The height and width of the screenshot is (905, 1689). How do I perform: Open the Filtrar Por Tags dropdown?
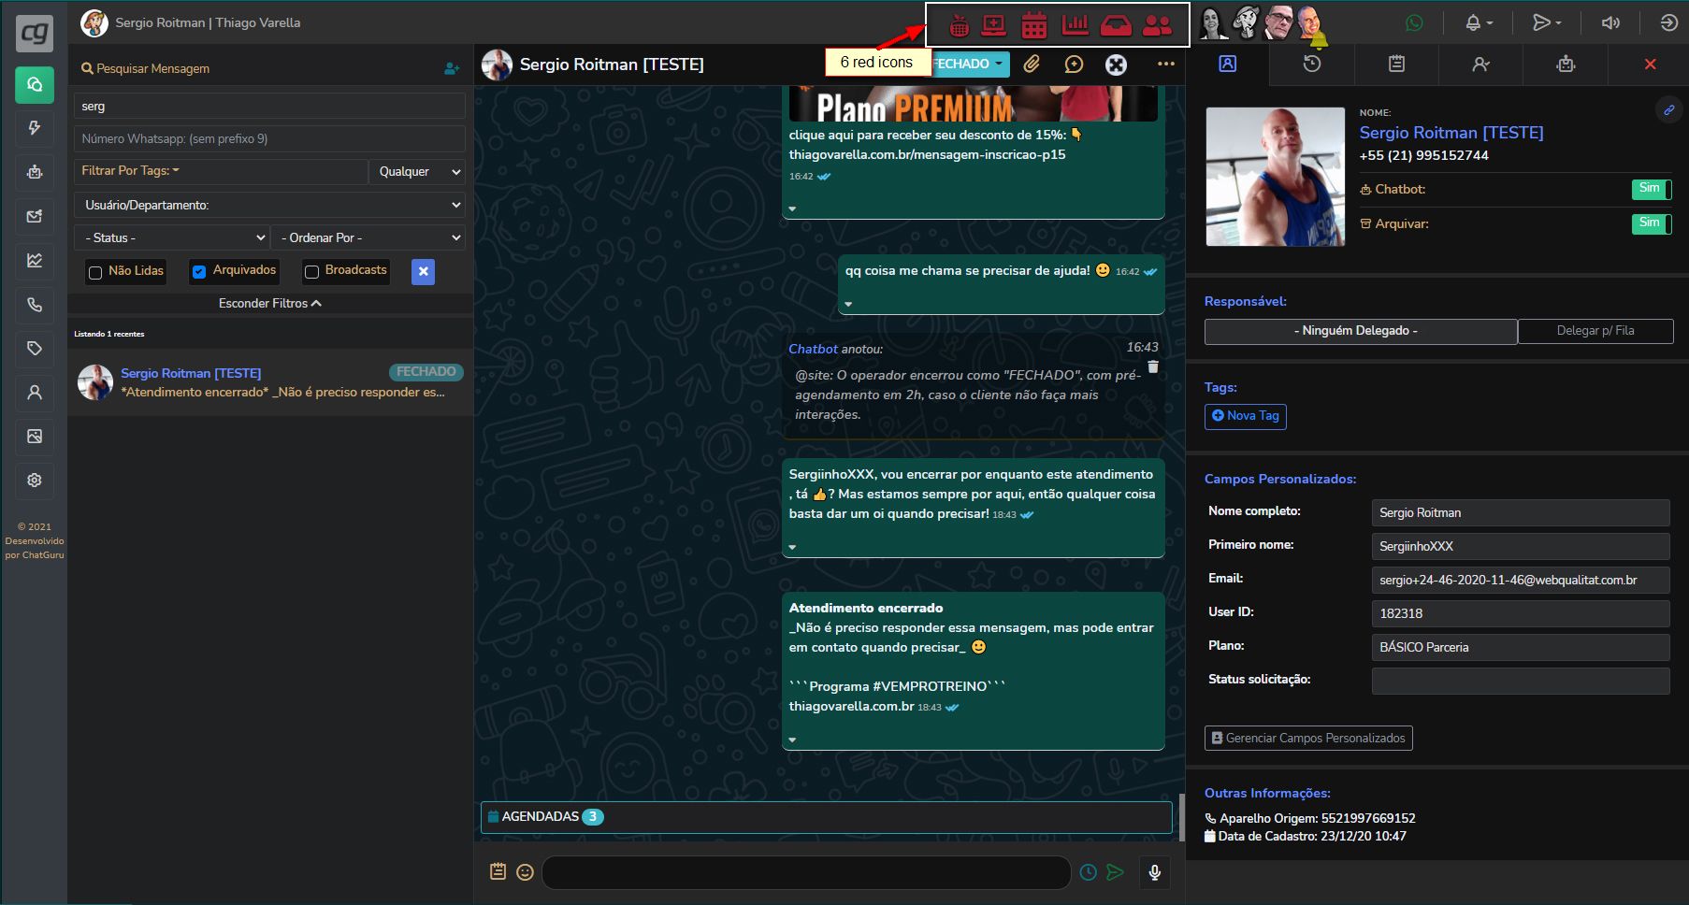click(221, 171)
